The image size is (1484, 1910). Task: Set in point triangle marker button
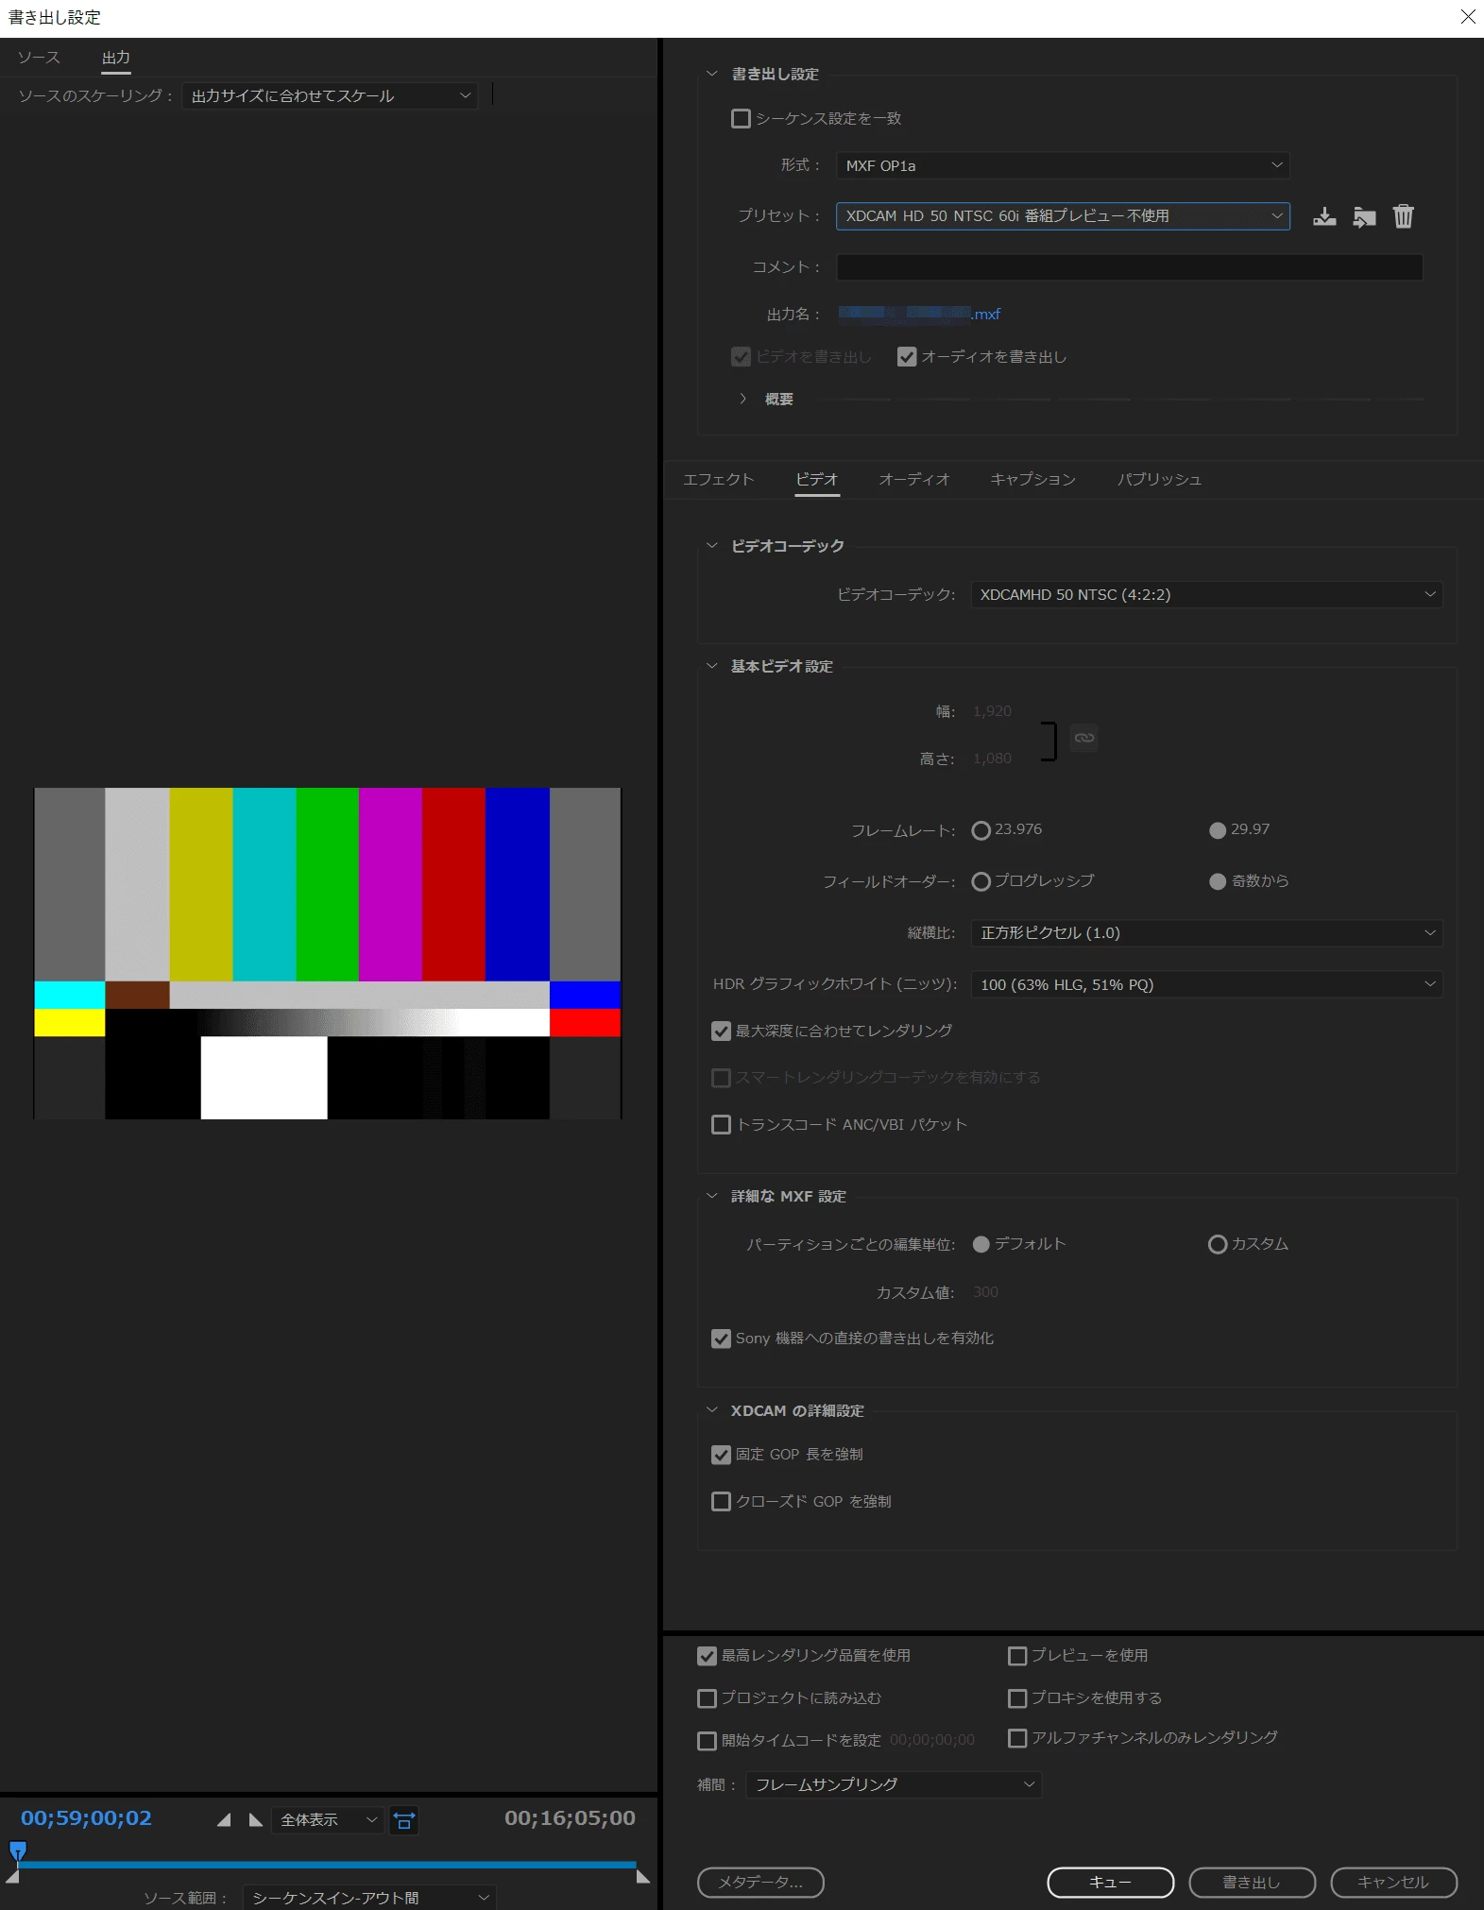224,1819
